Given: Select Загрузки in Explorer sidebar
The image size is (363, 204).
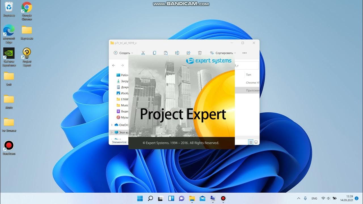Looking at the screenshot, I should click(x=122, y=81).
